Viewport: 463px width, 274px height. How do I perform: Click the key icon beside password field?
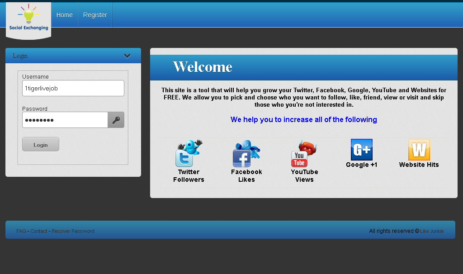[x=116, y=120]
